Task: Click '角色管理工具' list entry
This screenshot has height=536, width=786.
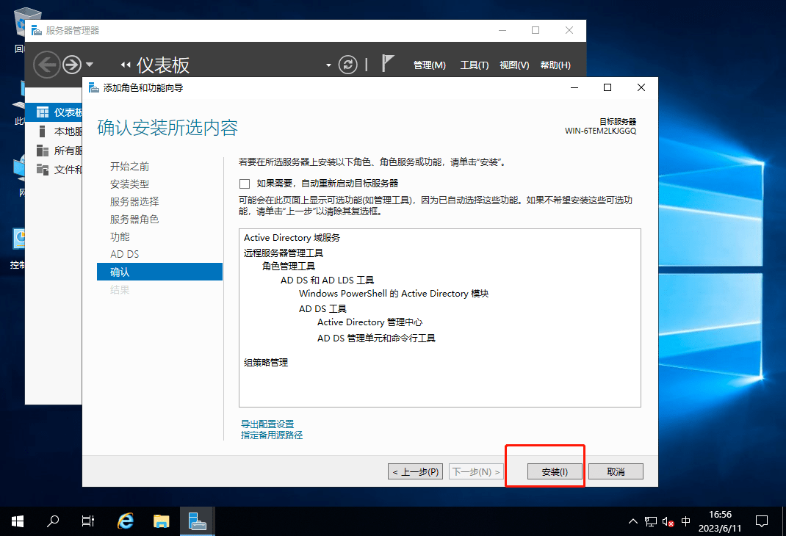Action: coord(288,266)
